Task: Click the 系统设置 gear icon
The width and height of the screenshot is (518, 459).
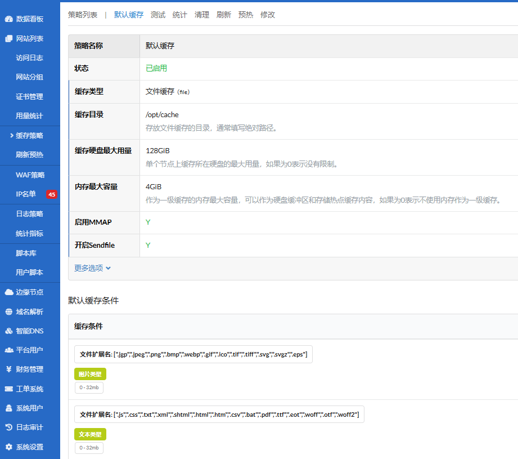Action: coord(8,447)
